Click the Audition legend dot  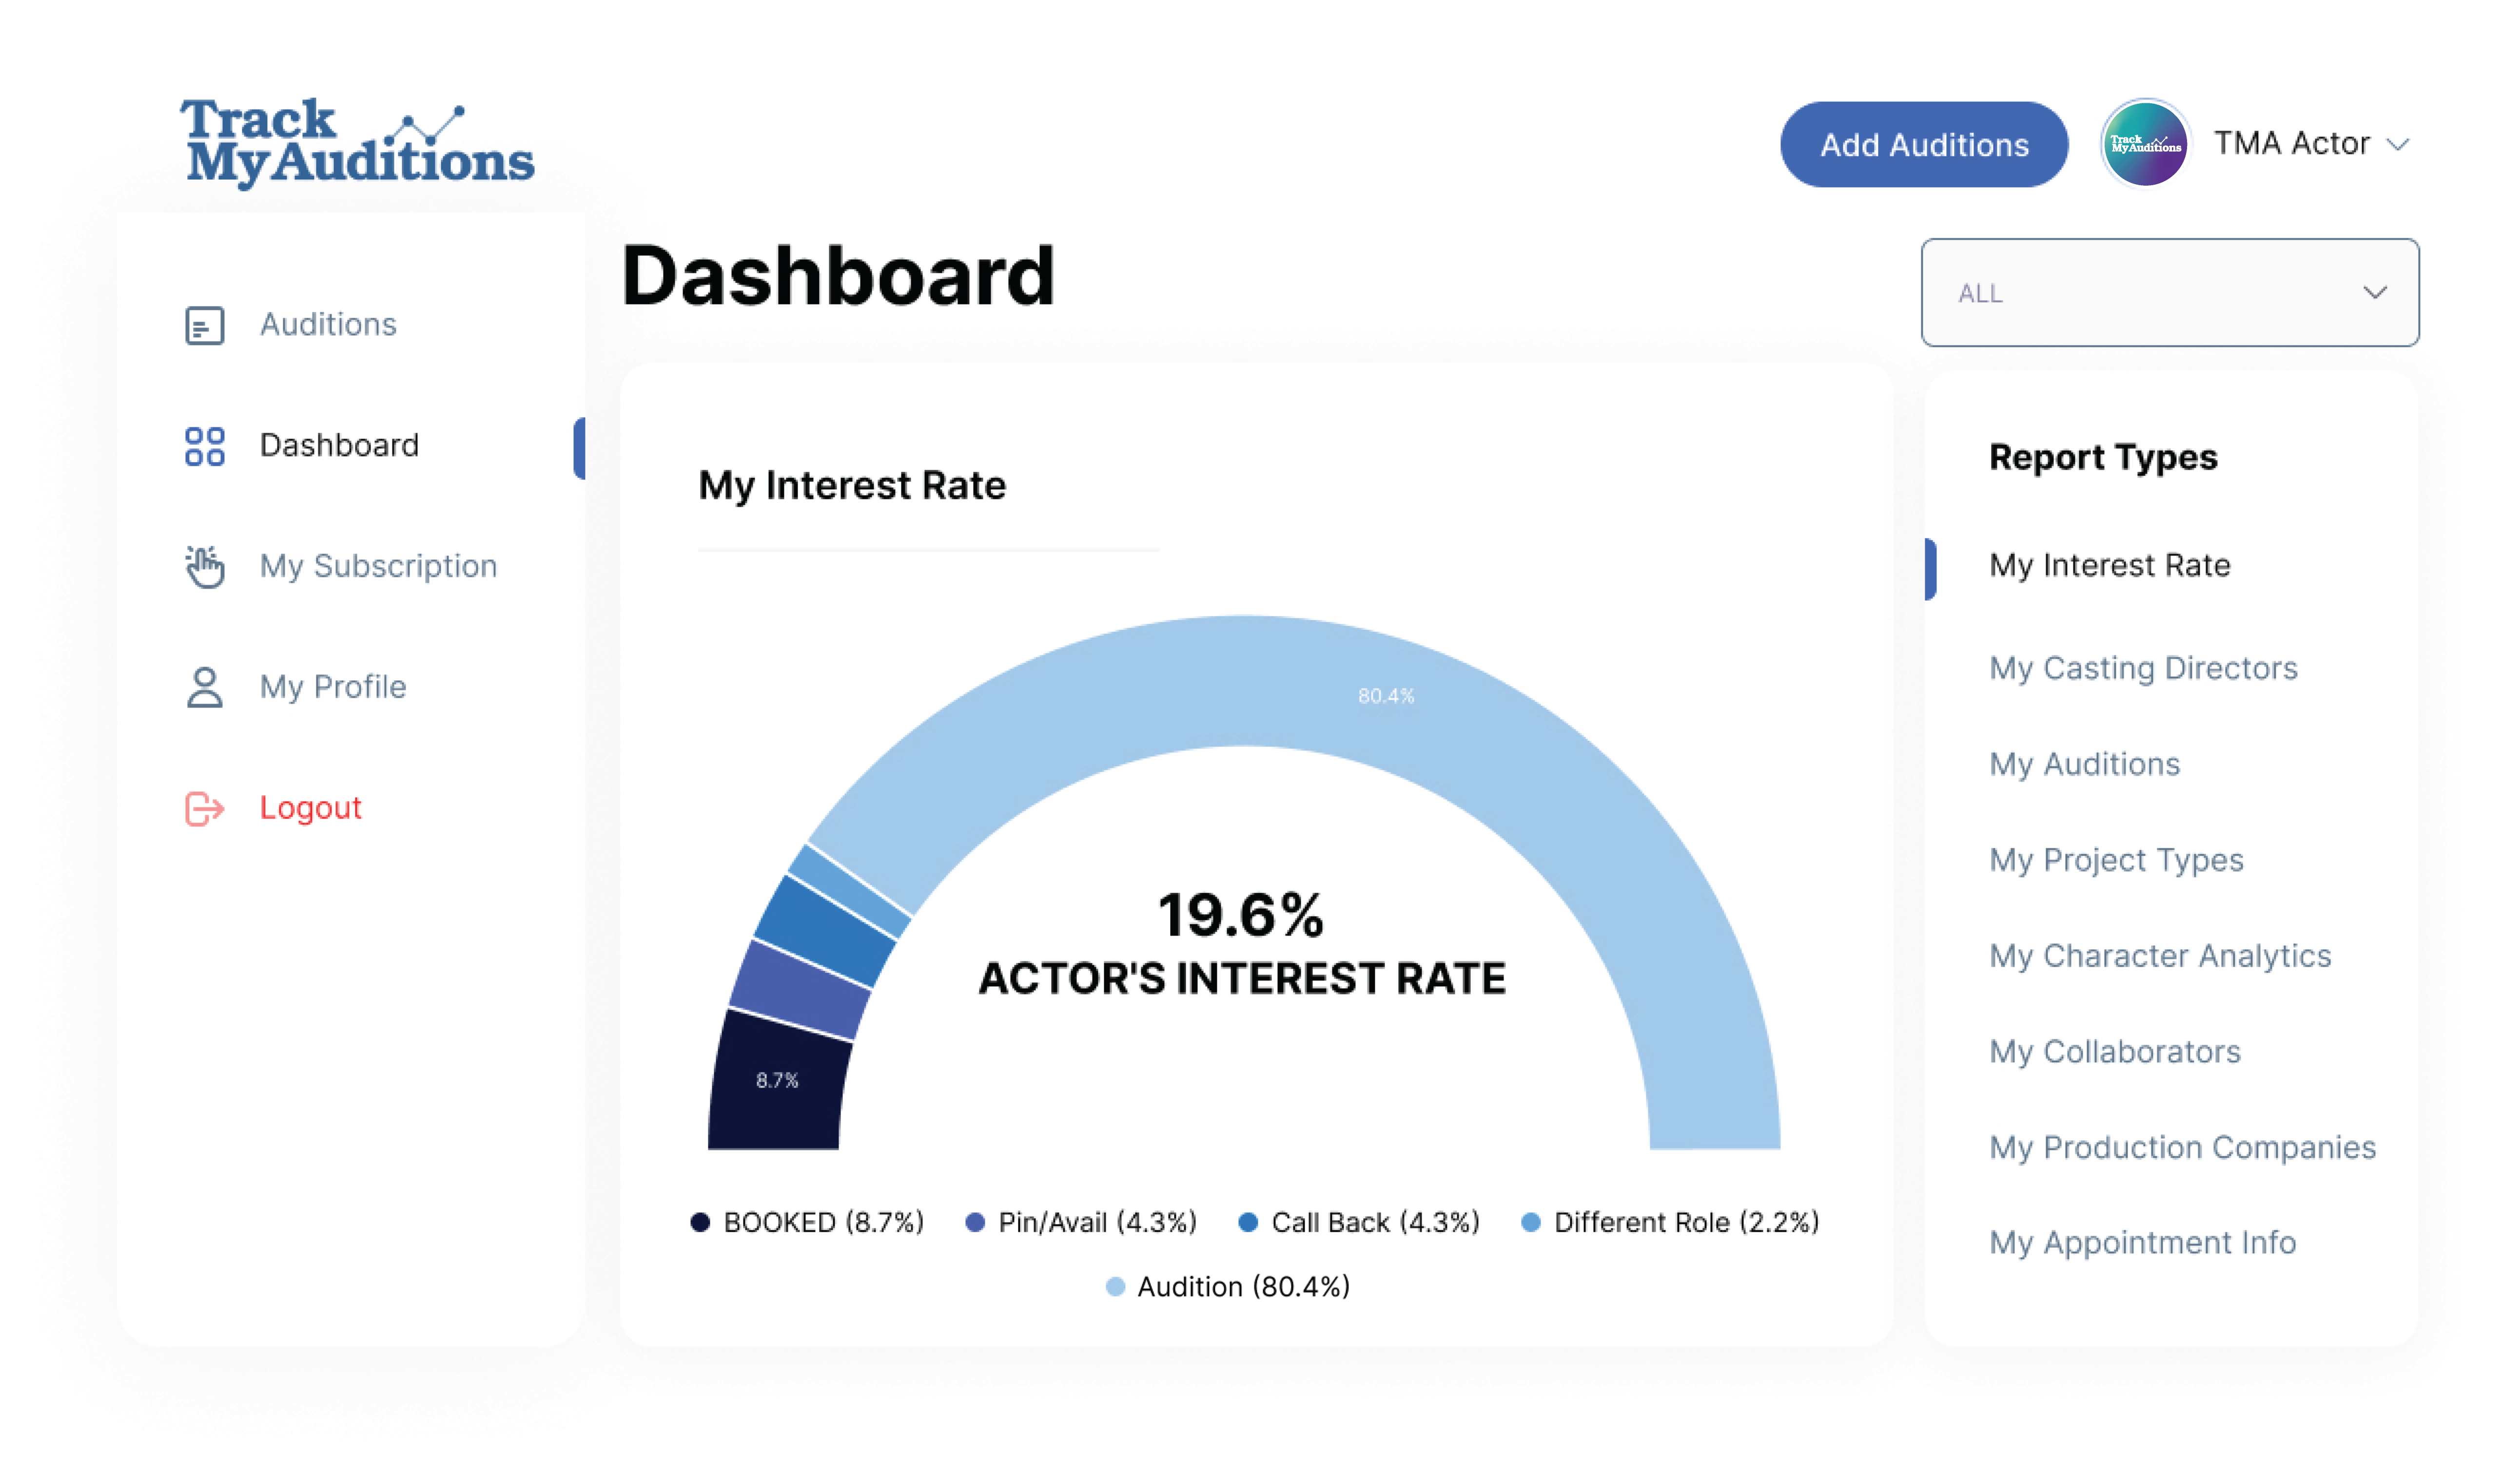pos(1115,1287)
